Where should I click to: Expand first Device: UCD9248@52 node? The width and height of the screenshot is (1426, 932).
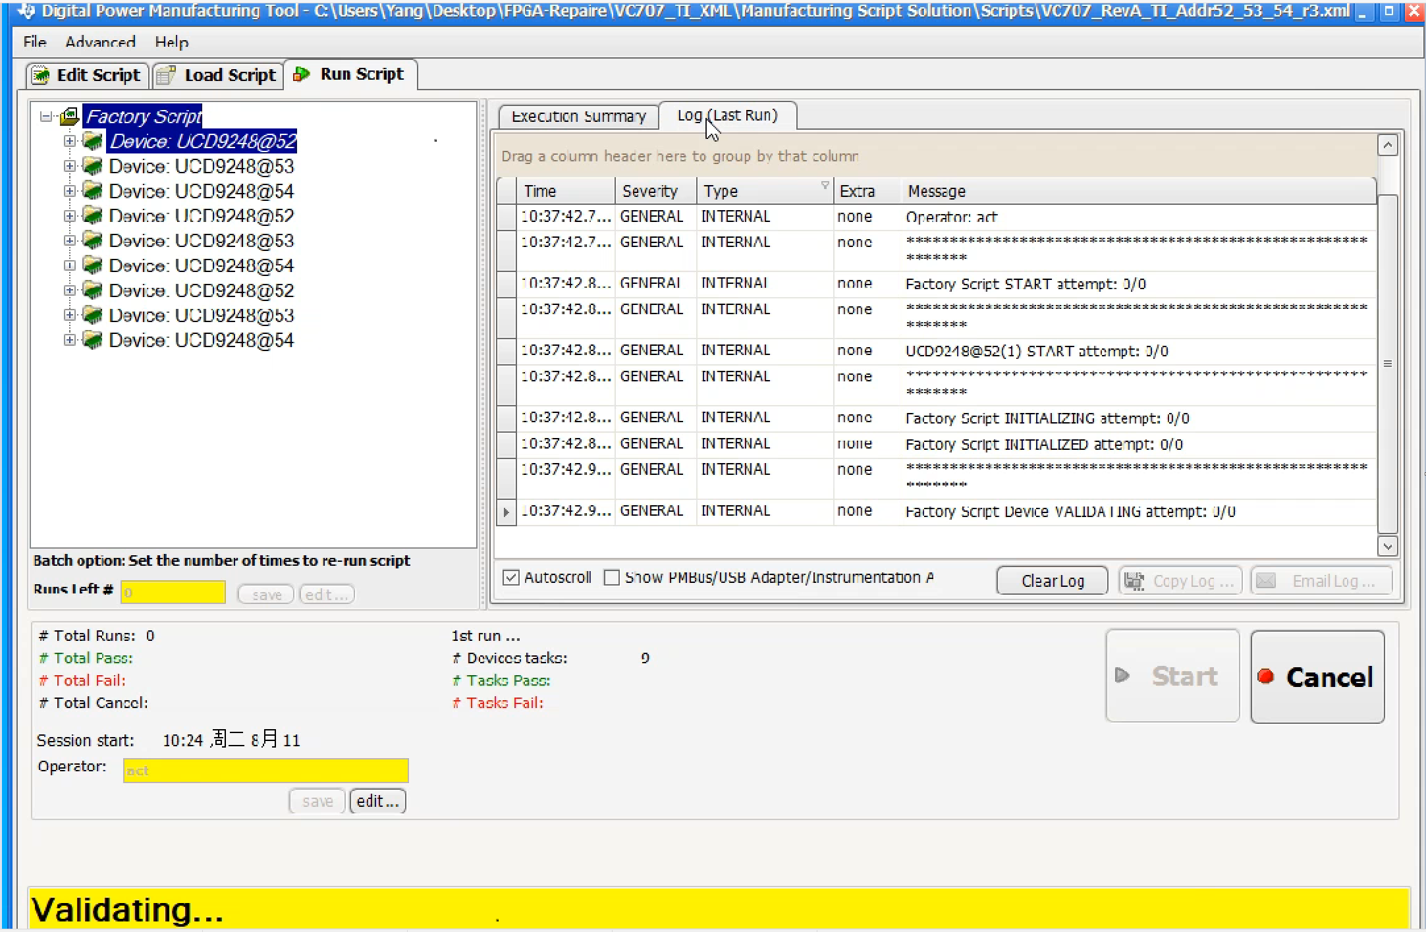69,141
